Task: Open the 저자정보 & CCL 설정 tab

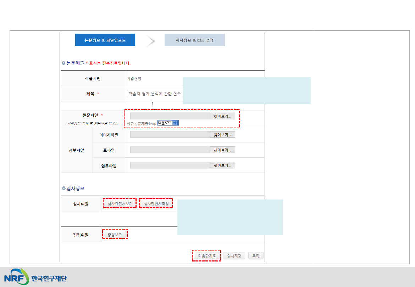Action: (194, 40)
